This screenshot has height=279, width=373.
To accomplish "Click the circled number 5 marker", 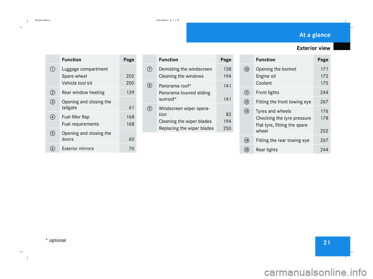I will pos(52,133).
